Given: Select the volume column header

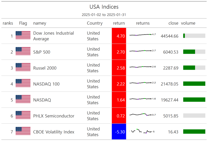Looking at the screenshot, I should point(188,23).
